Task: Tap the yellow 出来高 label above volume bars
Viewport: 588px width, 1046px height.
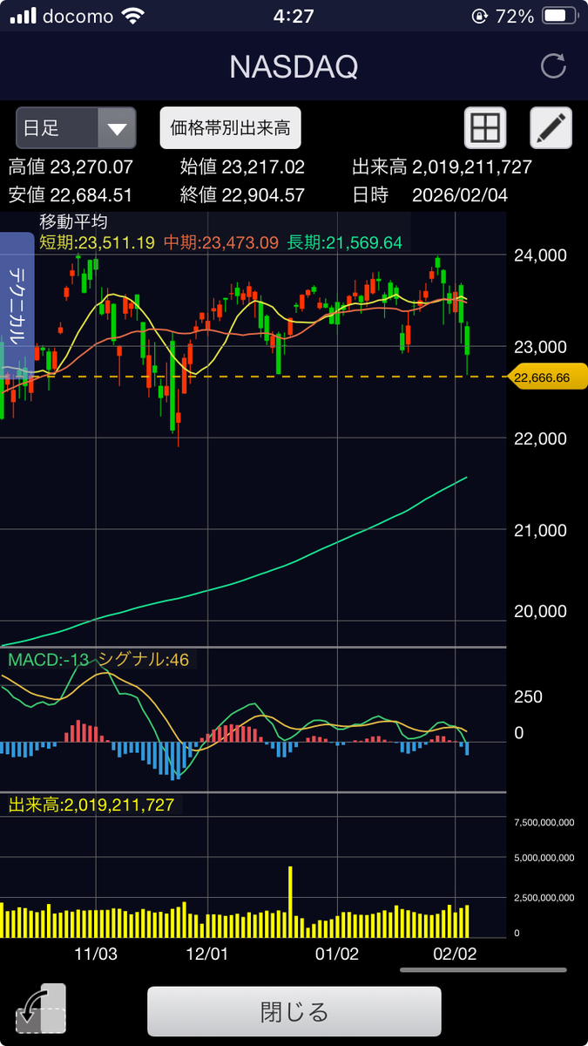Action: [x=91, y=805]
